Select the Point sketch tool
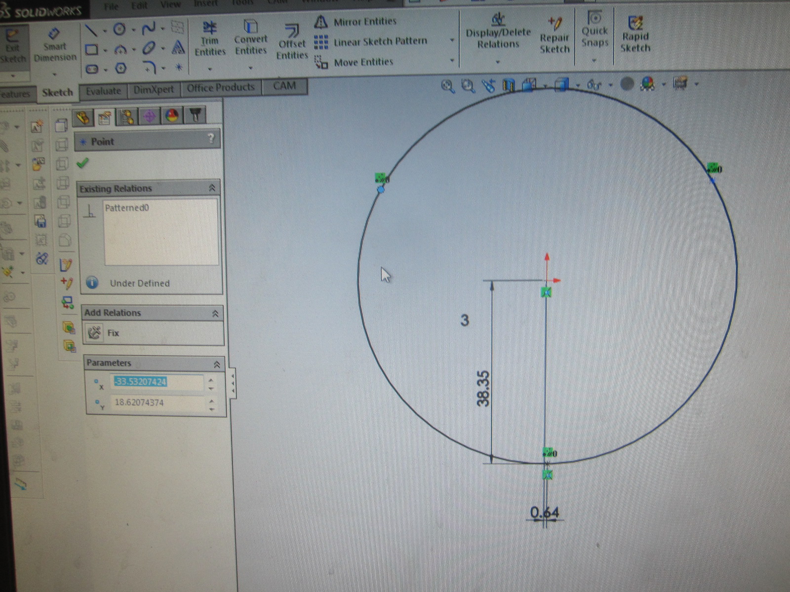This screenshot has height=592, width=790. tap(179, 67)
